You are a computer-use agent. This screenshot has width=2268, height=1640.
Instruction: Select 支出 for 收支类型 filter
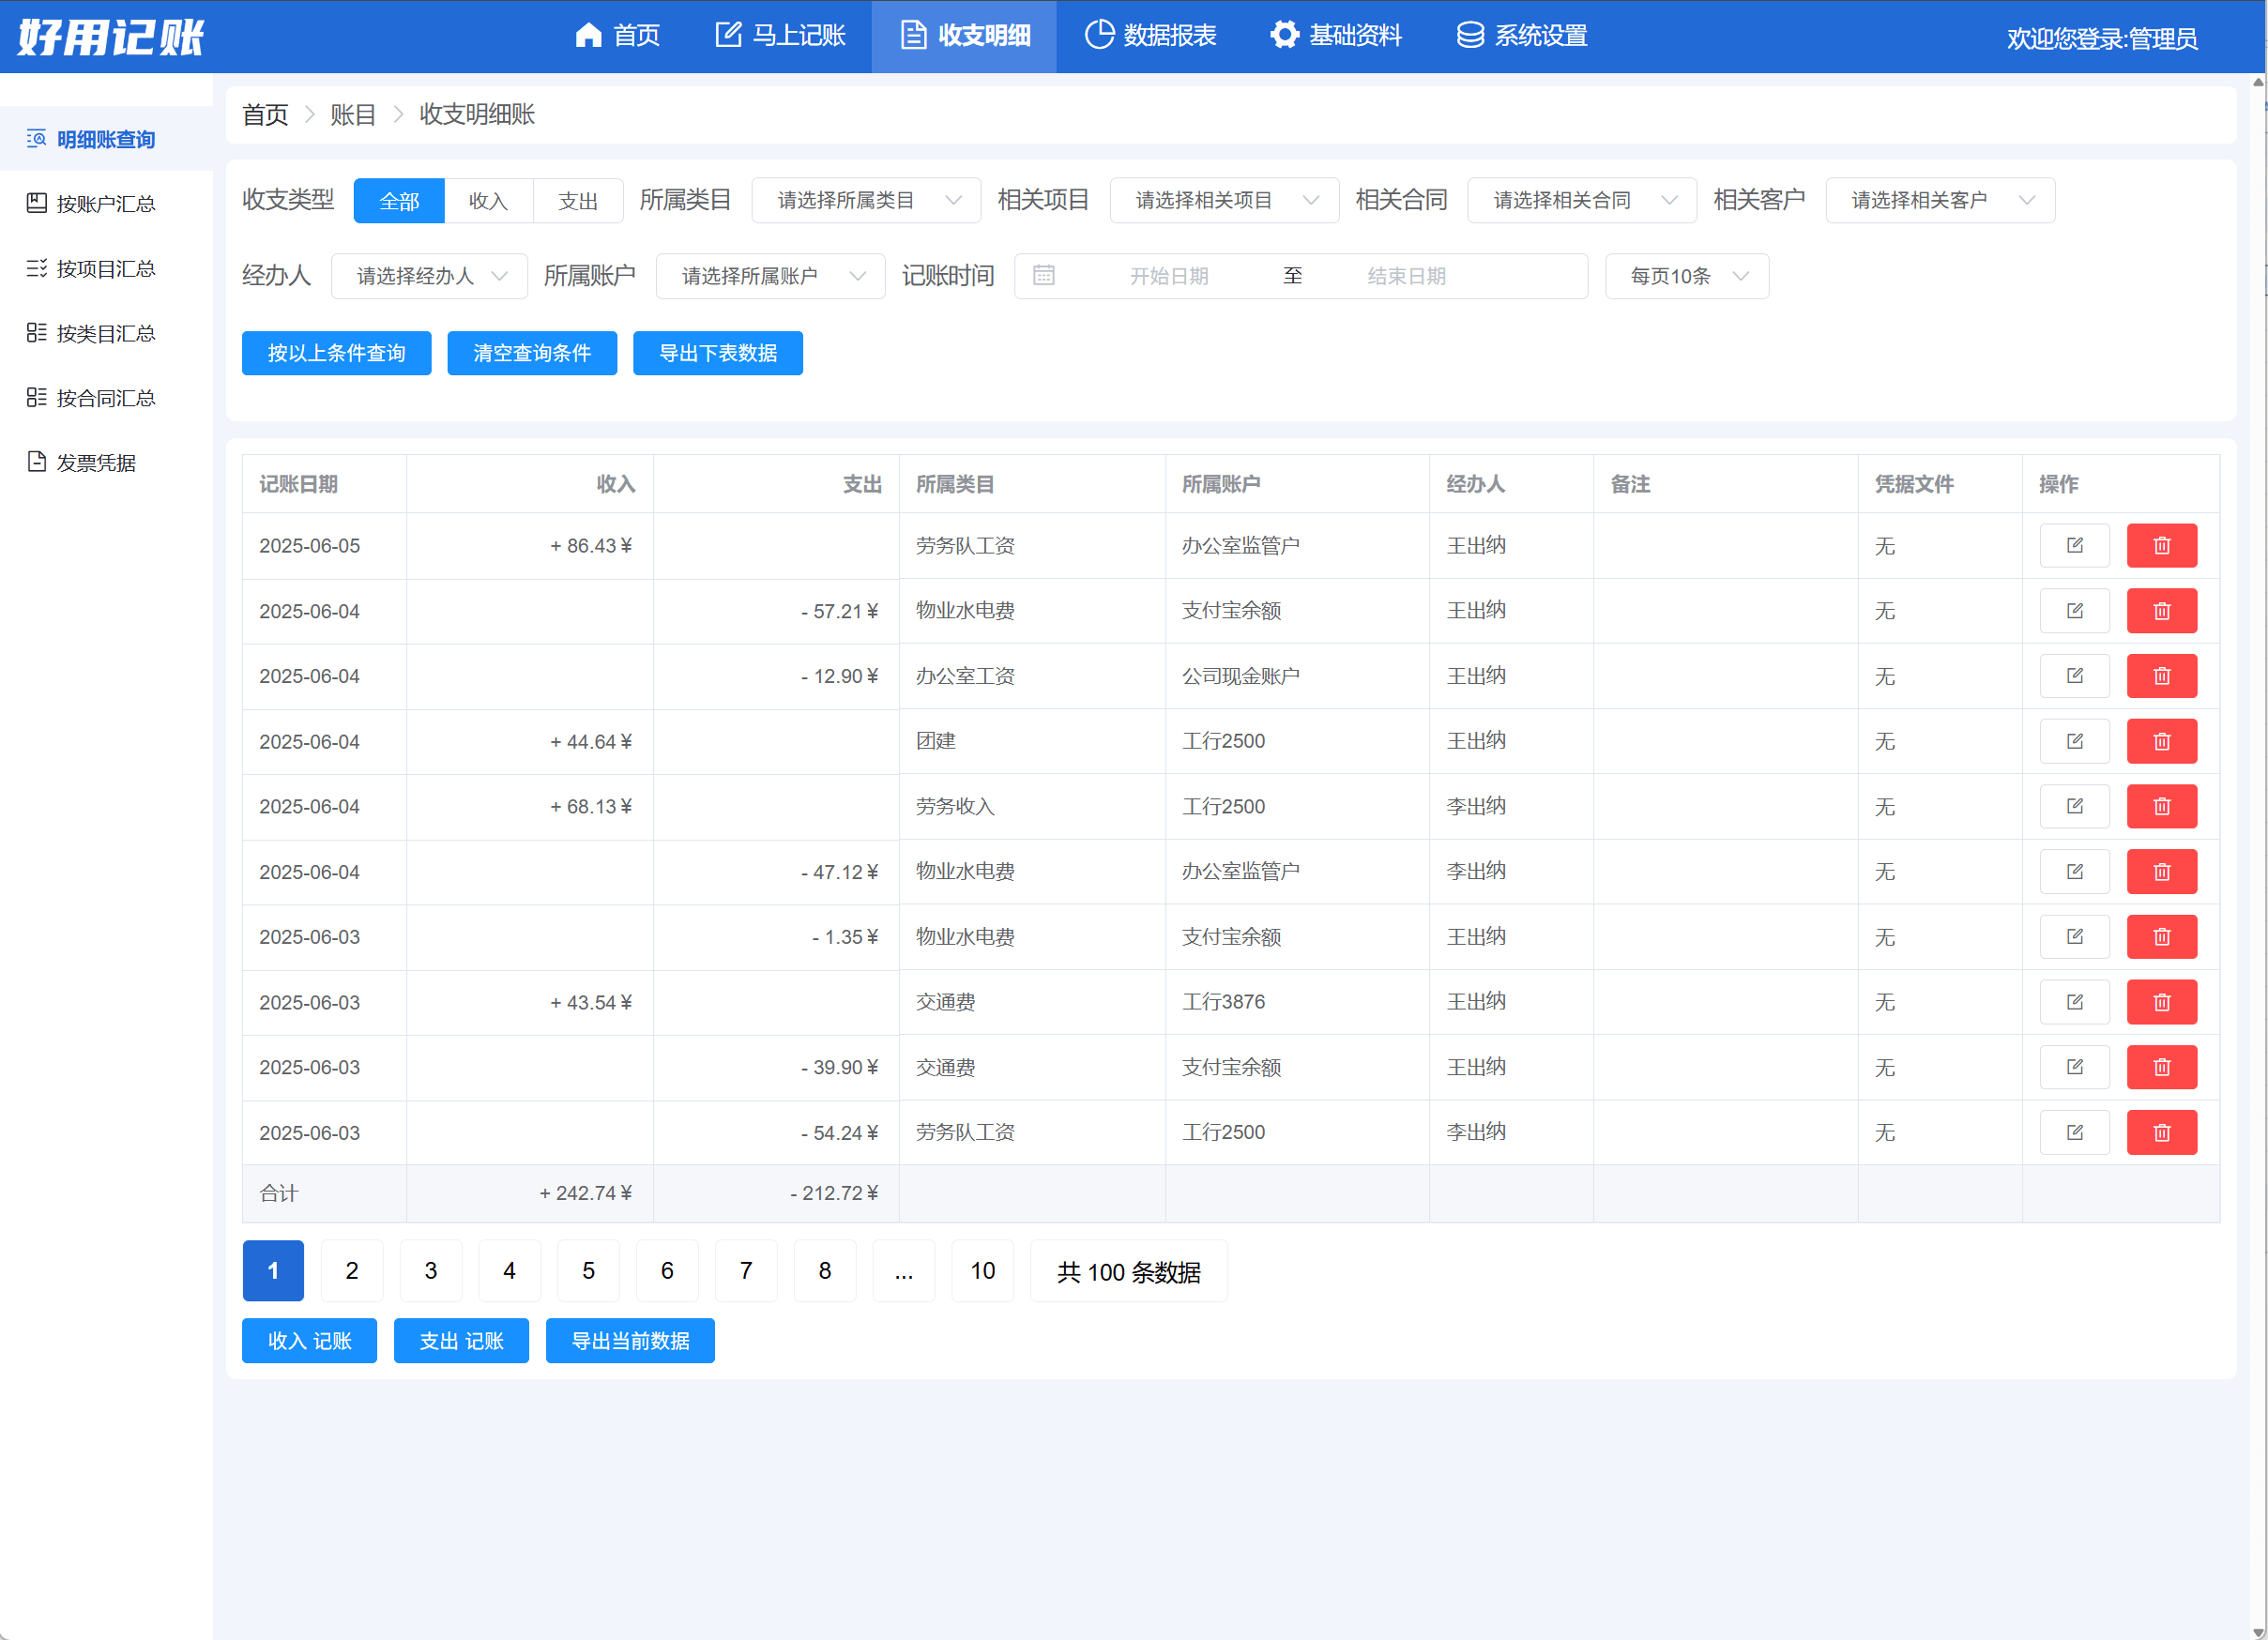coord(578,200)
